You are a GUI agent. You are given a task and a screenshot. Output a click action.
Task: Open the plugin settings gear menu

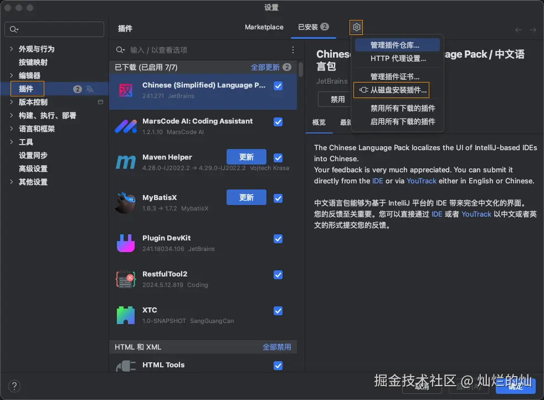click(x=356, y=27)
